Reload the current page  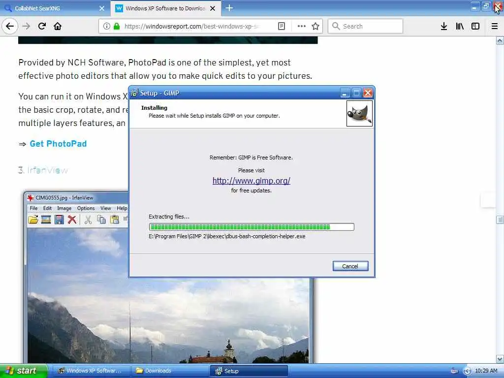[42, 26]
